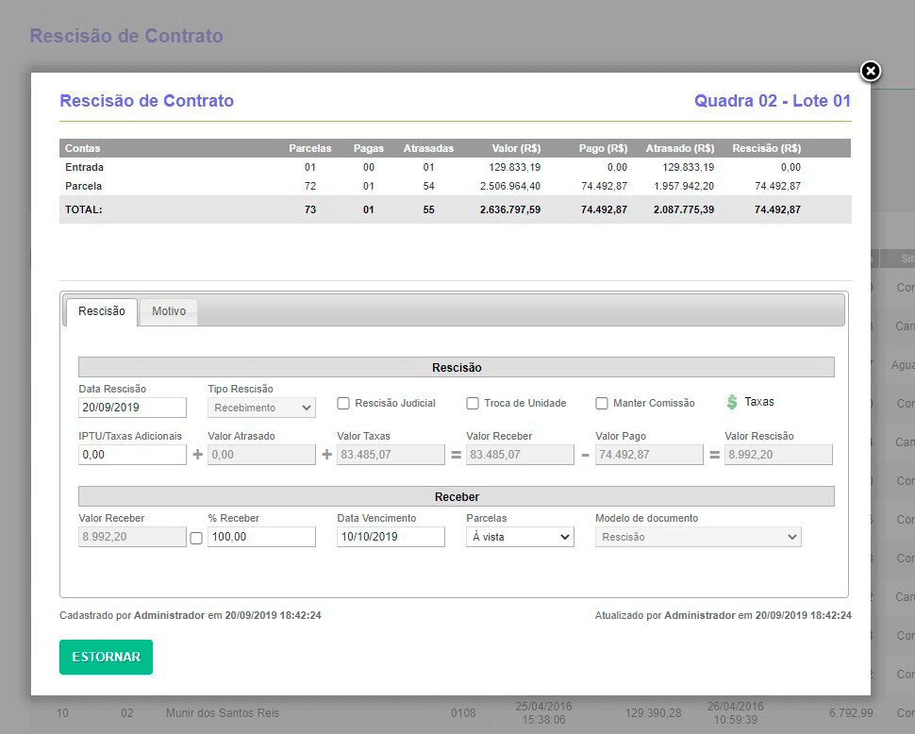Click the Quadra 02 - Lote 01 header

click(772, 100)
